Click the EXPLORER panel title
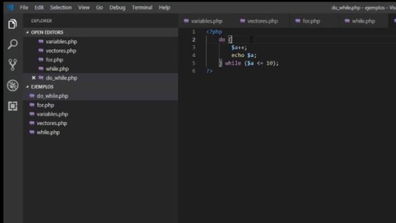This screenshot has height=223, width=396. click(x=41, y=20)
